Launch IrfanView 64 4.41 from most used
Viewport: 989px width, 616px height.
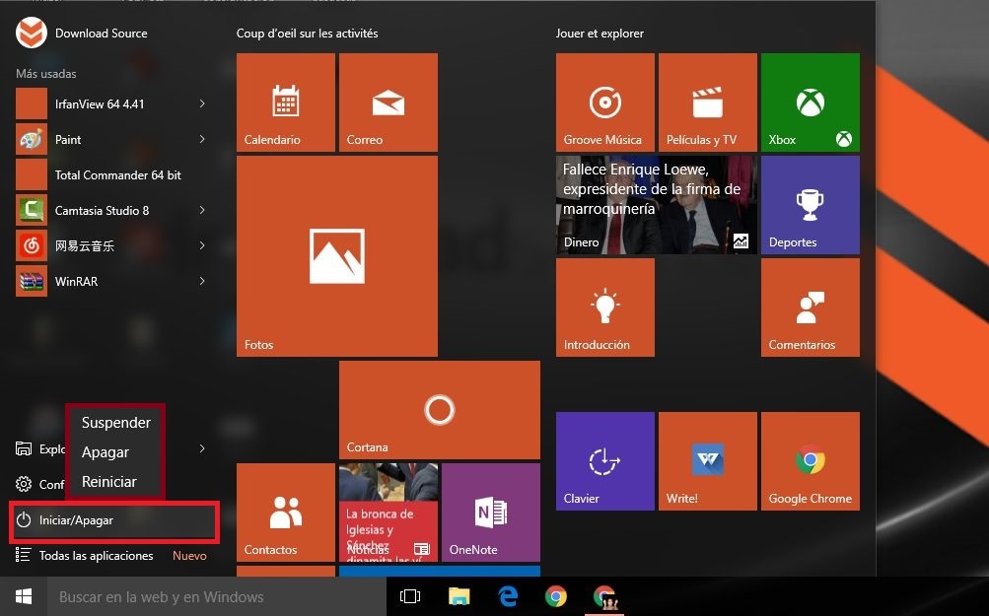click(x=111, y=104)
